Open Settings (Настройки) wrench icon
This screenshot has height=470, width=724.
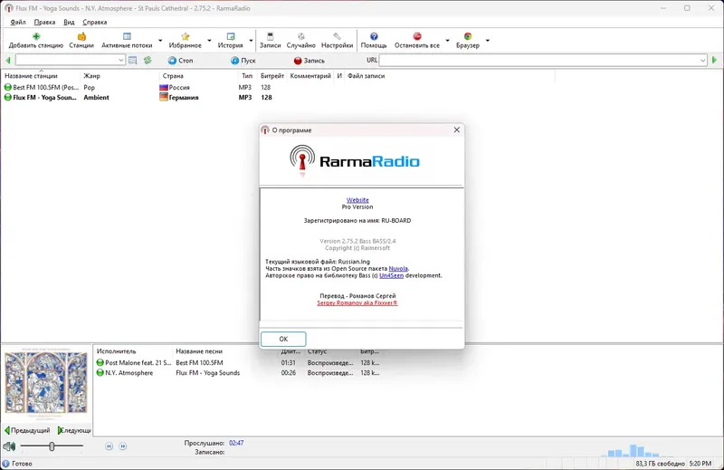pos(337,40)
